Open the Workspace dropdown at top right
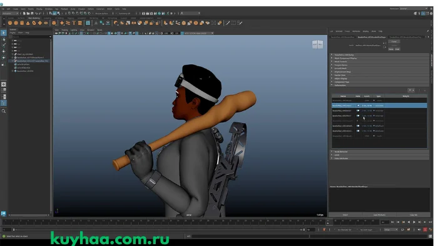438x246 pixels. point(413,9)
